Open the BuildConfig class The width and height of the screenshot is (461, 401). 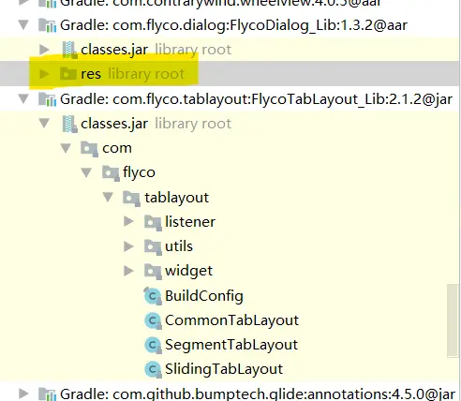tap(204, 296)
